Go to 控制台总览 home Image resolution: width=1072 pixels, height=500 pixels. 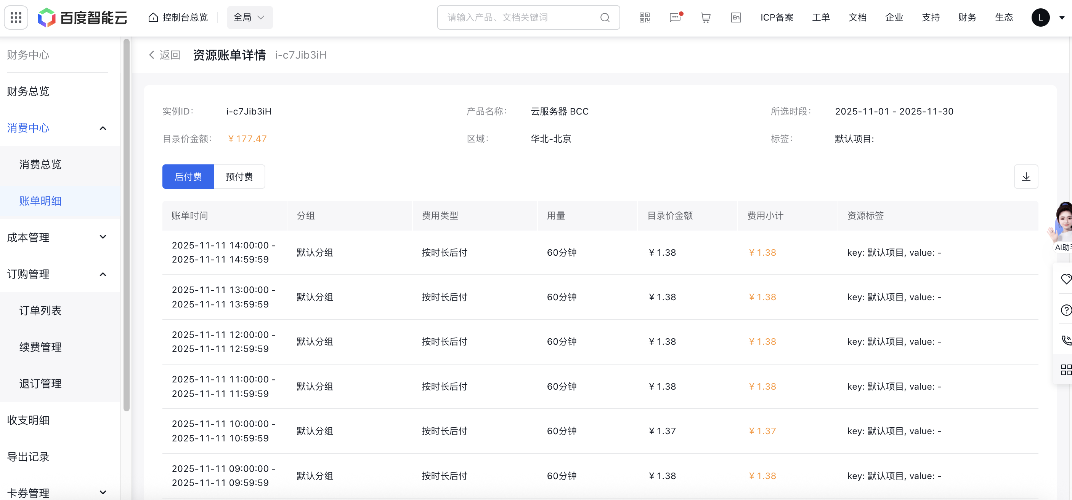click(178, 18)
